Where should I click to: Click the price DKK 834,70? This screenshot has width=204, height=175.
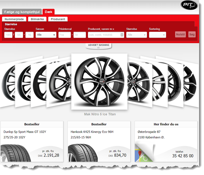coord(117,155)
